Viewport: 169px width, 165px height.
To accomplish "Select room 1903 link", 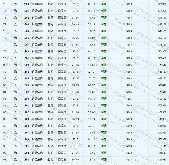I will point(26,24).
